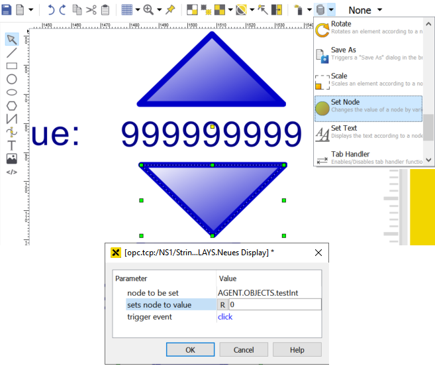Open the dropdown beside the crossed circle icon
The height and width of the screenshot is (366, 435).
252,10
